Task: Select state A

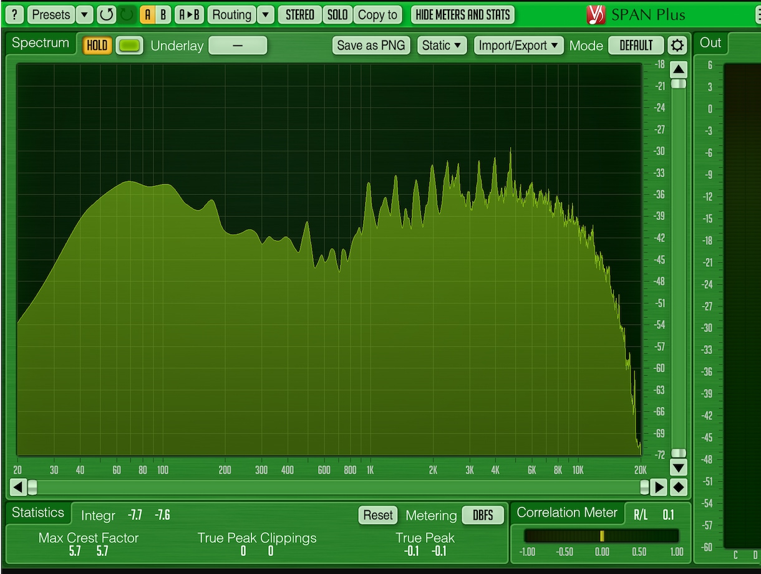Action: pyautogui.click(x=147, y=14)
